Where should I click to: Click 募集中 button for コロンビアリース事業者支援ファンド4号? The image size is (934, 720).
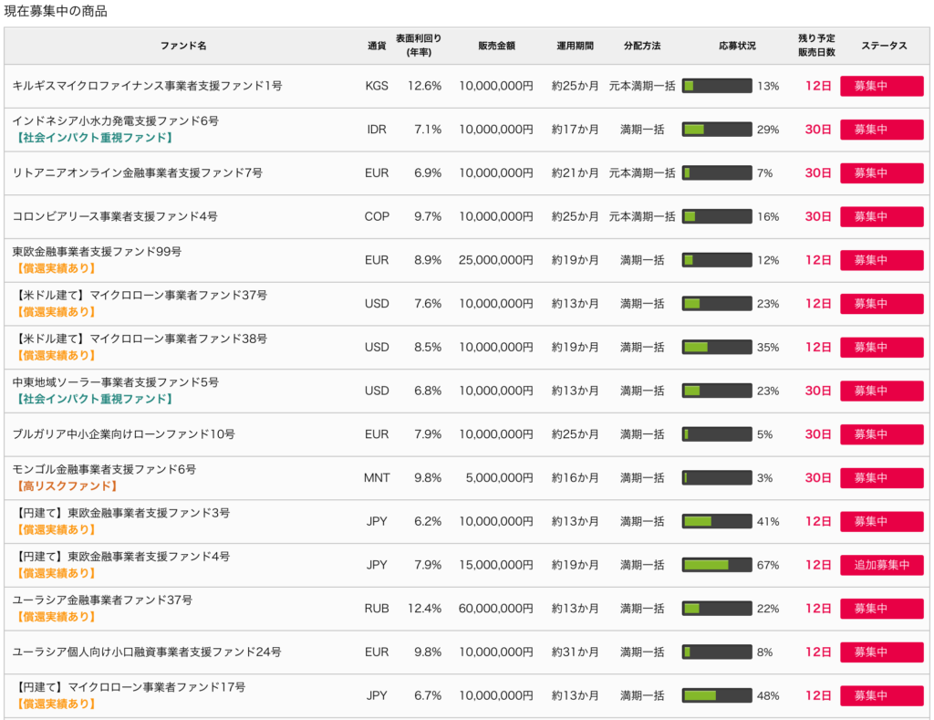[x=882, y=216]
